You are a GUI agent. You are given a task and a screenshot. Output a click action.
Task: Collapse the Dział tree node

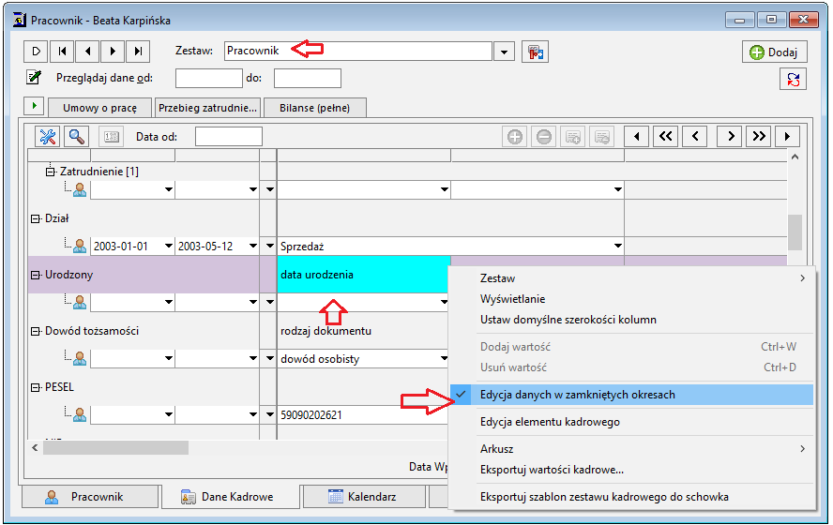[35, 218]
